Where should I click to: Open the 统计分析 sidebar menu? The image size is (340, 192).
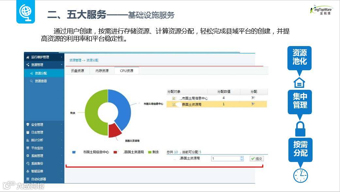[x=44, y=140]
